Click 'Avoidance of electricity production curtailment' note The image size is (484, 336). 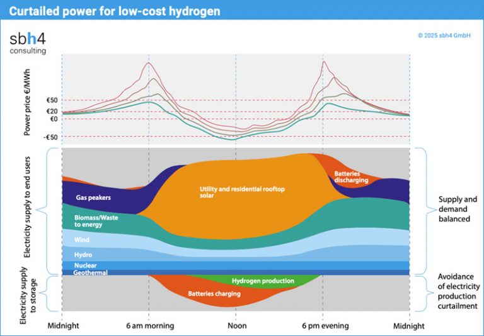coord(457,293)
